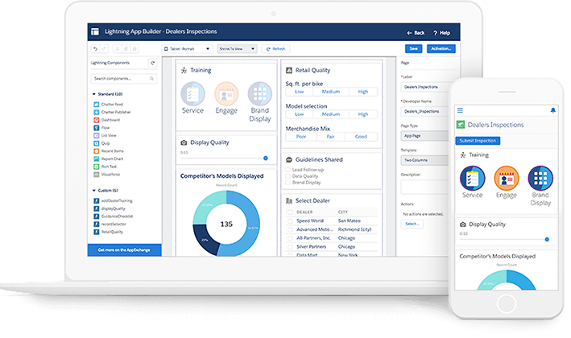
Task: Open the Page Type App Page dropdown
Action: coord(425,136)
